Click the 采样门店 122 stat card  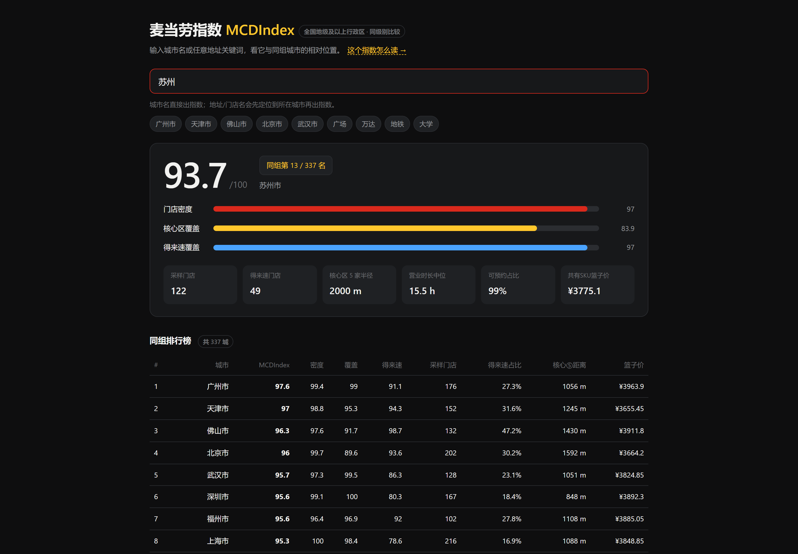[200, 285]
